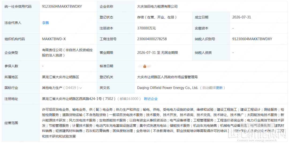This screenshot has height=143, width=289.
Task: Click the 实缴资本 label cell
Action: click(211, 28)
